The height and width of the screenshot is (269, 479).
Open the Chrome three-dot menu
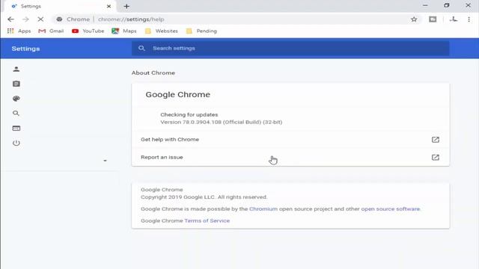click(469, 19)
